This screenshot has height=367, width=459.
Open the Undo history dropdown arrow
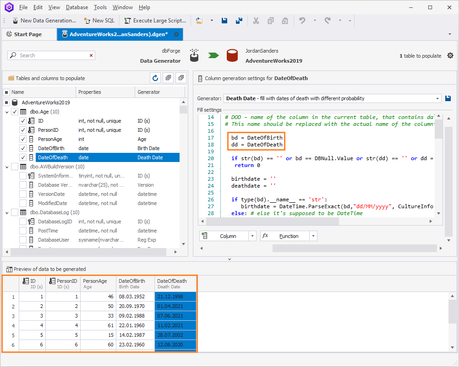coord(315,21)
